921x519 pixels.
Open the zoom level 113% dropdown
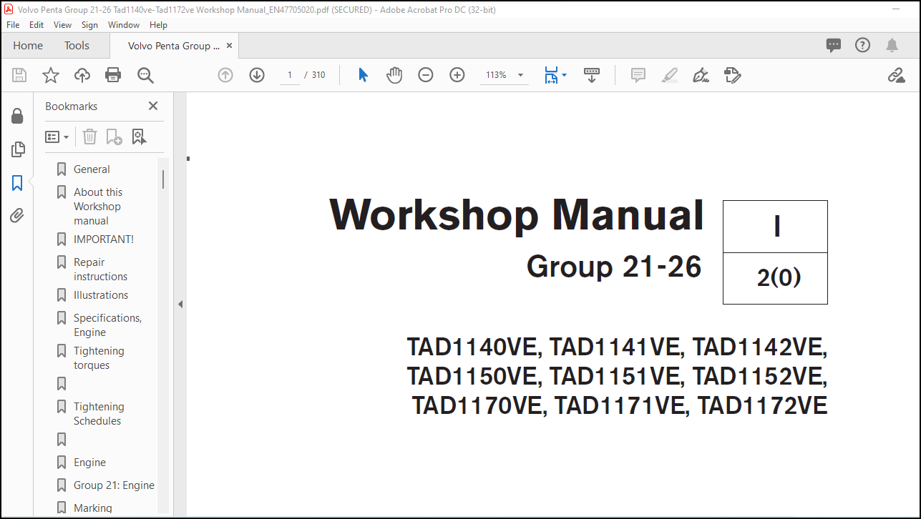(x=520, y=75)
